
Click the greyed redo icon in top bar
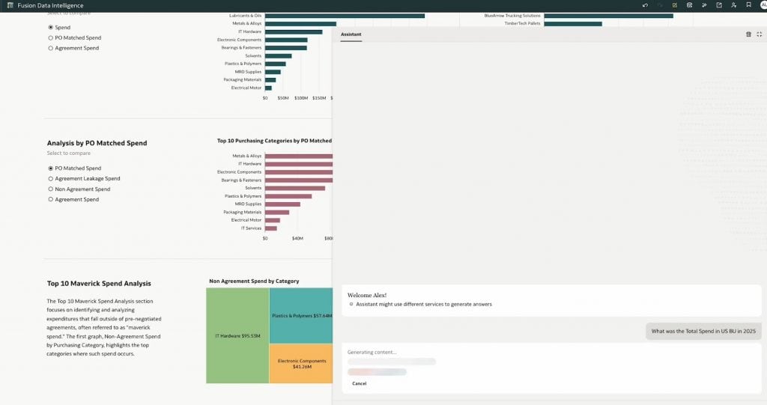[660, 5]
